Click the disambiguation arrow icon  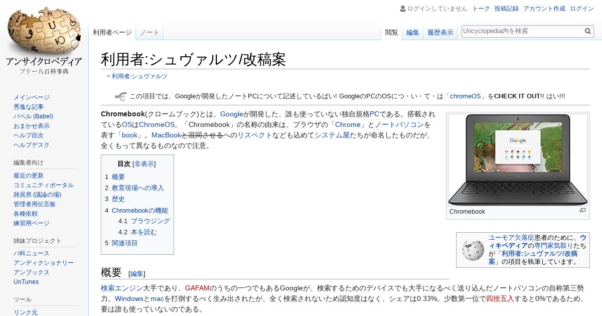tap(120, 96)
